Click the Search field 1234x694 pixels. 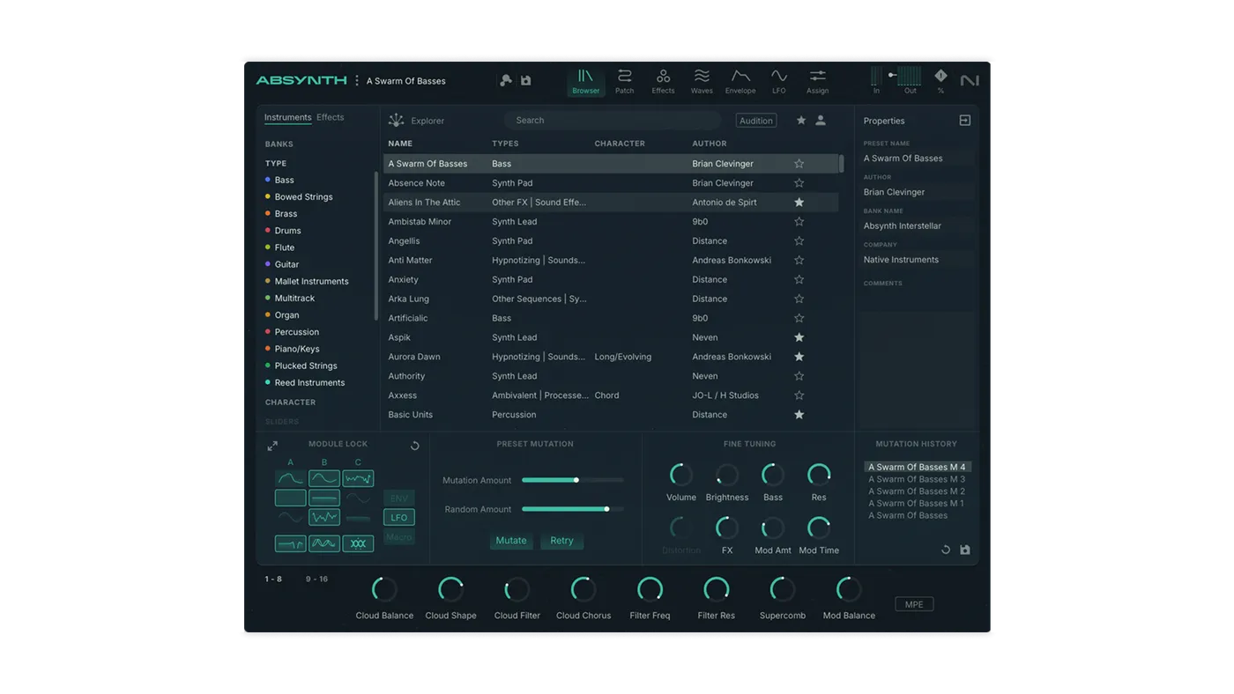pos(613,120)
